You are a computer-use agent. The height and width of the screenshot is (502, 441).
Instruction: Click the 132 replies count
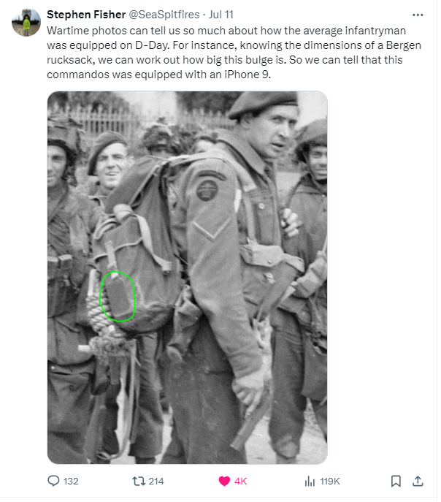click(71, 482)
